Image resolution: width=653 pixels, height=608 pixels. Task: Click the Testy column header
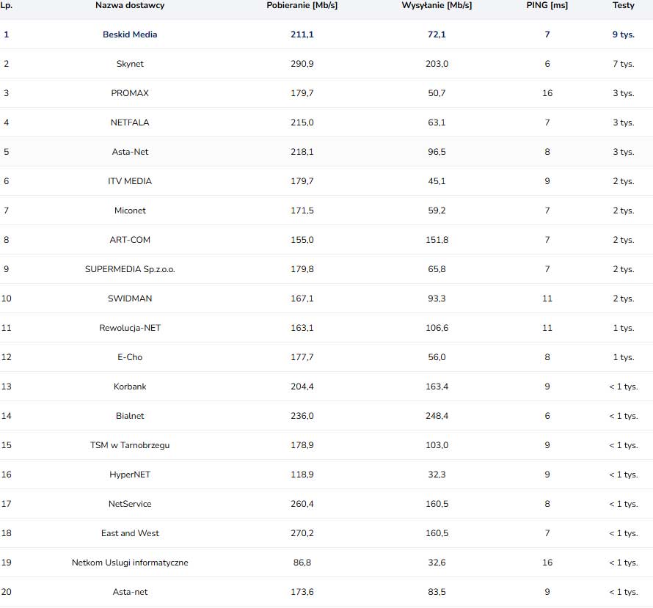coord(623,5)
